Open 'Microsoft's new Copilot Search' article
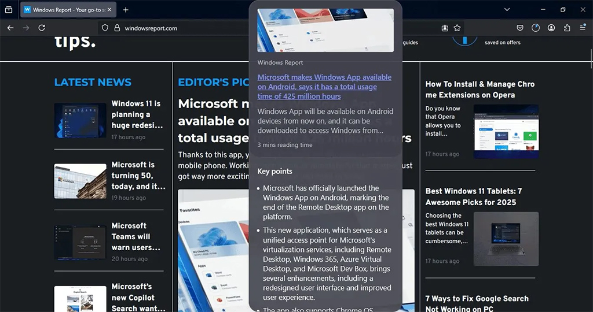 138,298
